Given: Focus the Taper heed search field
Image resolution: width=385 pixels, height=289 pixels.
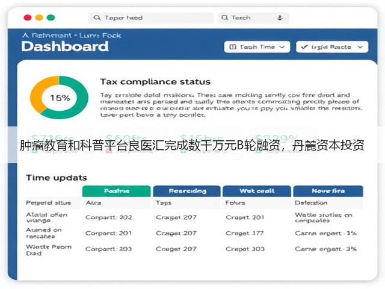Looking at the screenshot, I should coord(151,17).
